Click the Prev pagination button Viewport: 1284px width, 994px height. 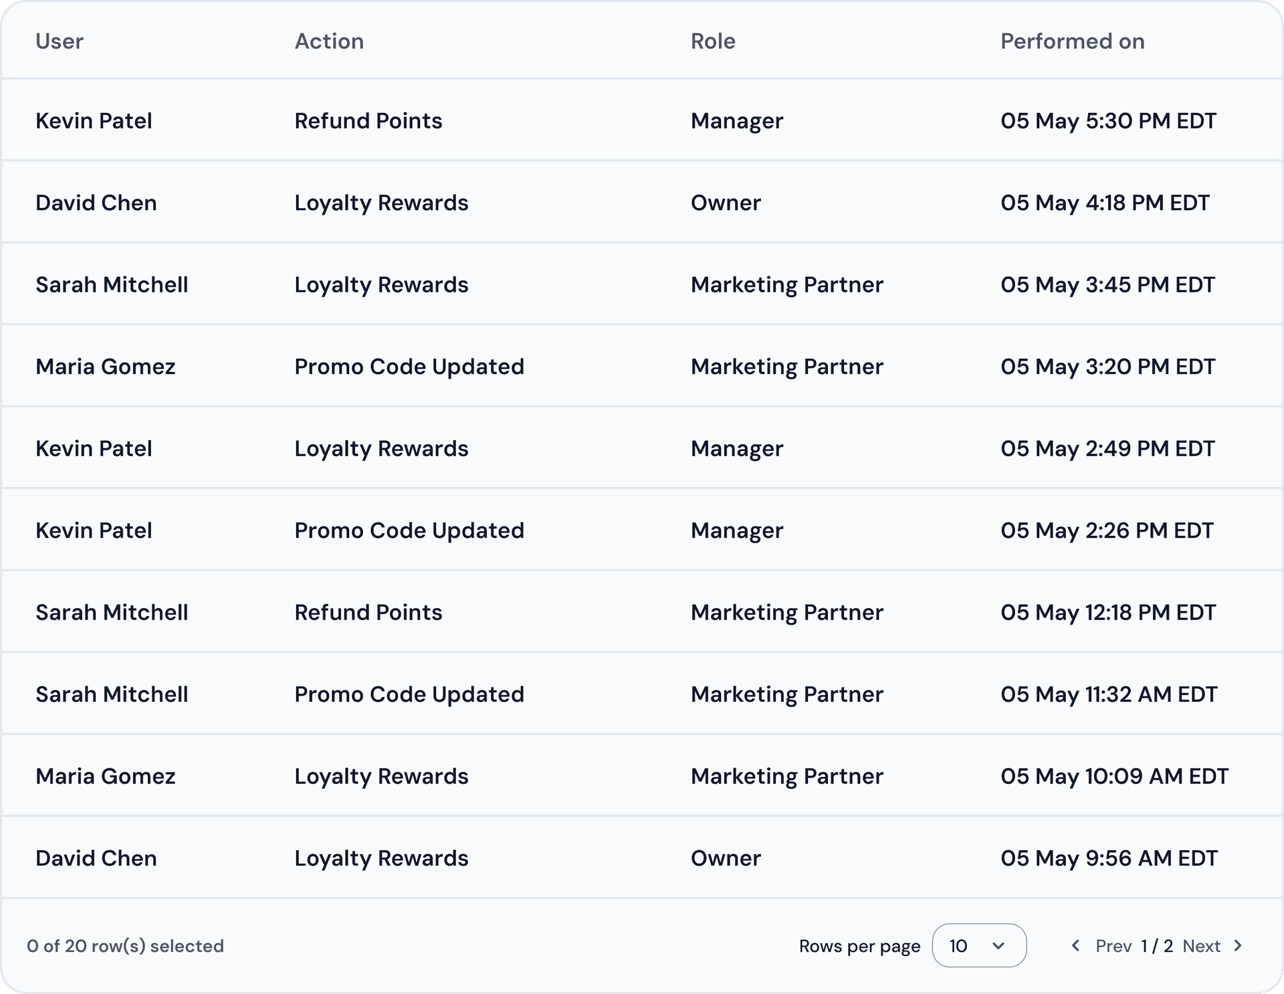(x=1113, y=946)
